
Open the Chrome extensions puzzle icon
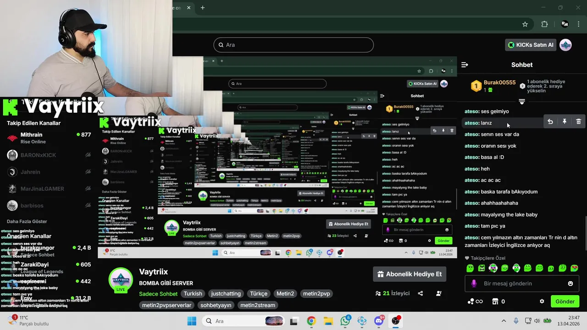[x=545, y=24]
